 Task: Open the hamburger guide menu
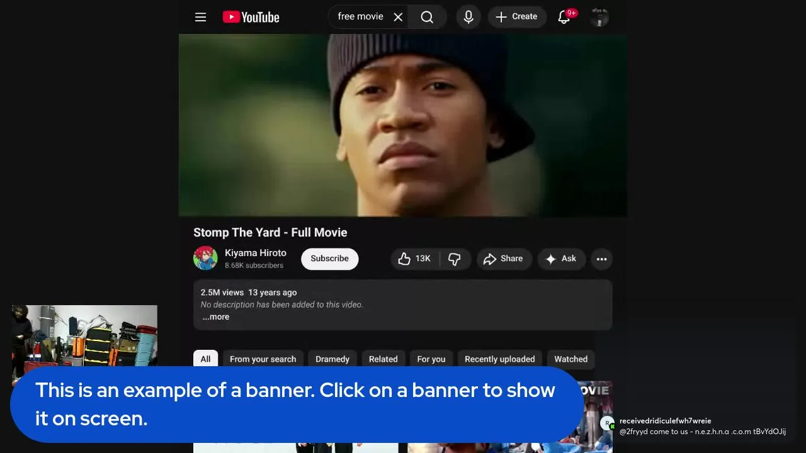[200, 17]
